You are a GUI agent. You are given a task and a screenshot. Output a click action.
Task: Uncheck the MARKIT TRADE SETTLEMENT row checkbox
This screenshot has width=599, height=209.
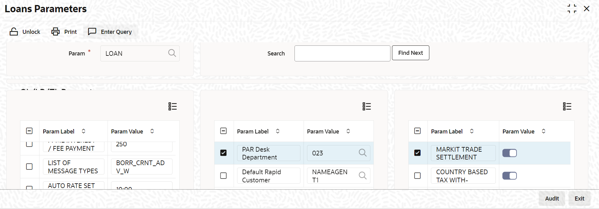(417, 153)
